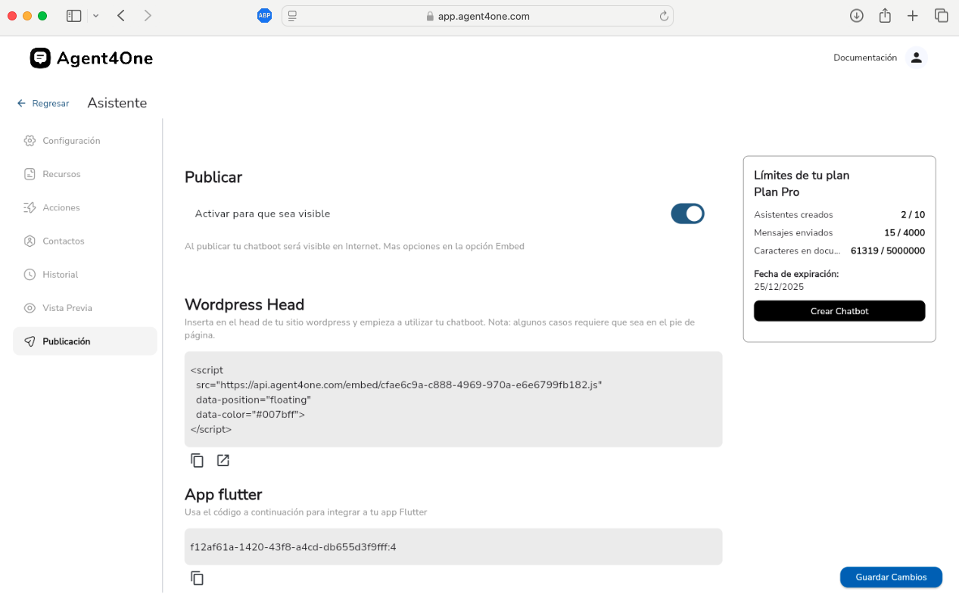This screenshot has height=604, width=959.
Task: Toggle the Safari sidebar panel
Action: tap(74, 16)
